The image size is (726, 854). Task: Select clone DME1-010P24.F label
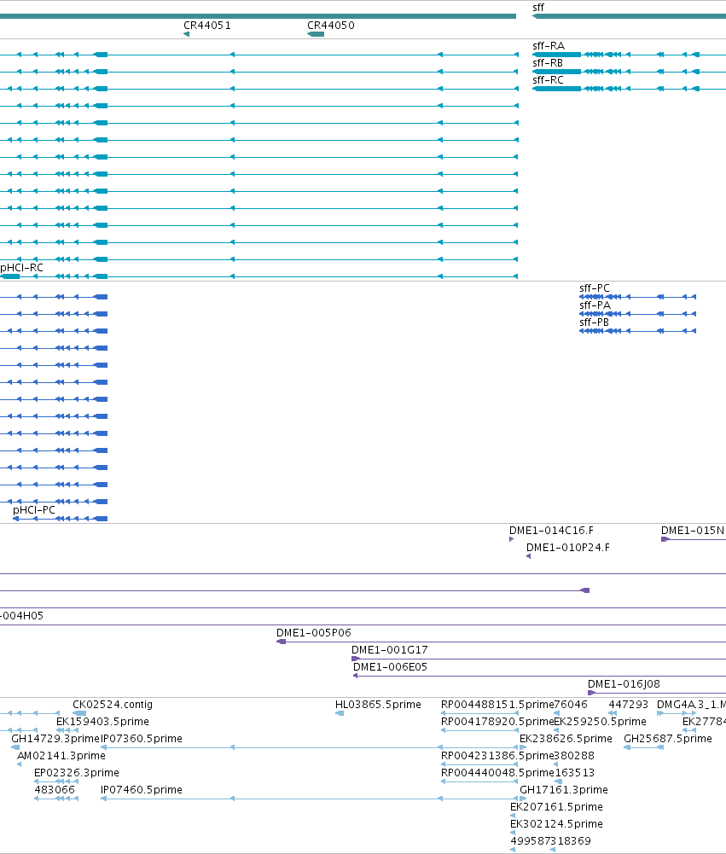pyautogui.click(x=568, y=548)
